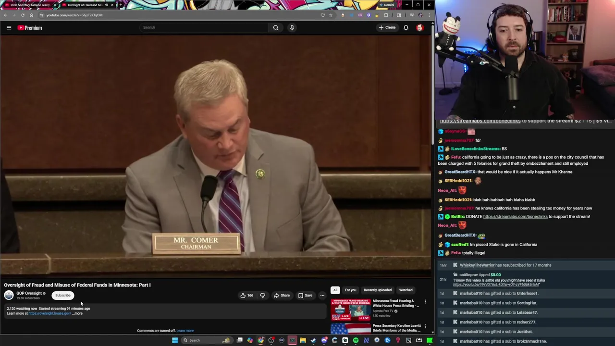This screenshot has width=615, height=346.
Task: Open File Explorer from the taskbar
Action: 303,340
